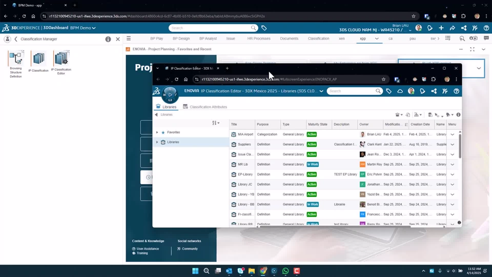The image size is (492, 277).
Task: Open Windows taskbar search
Action: point(207,271)
